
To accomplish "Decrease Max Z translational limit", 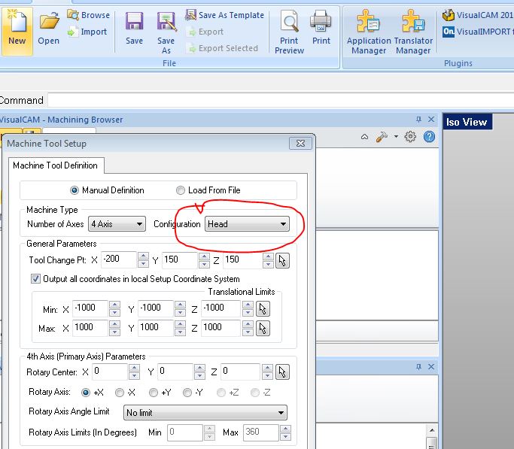I will [x=248, y=332].
